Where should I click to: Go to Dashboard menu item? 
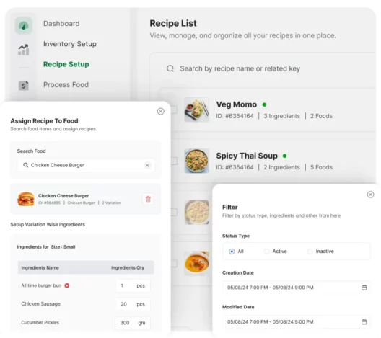coord(61,24)
